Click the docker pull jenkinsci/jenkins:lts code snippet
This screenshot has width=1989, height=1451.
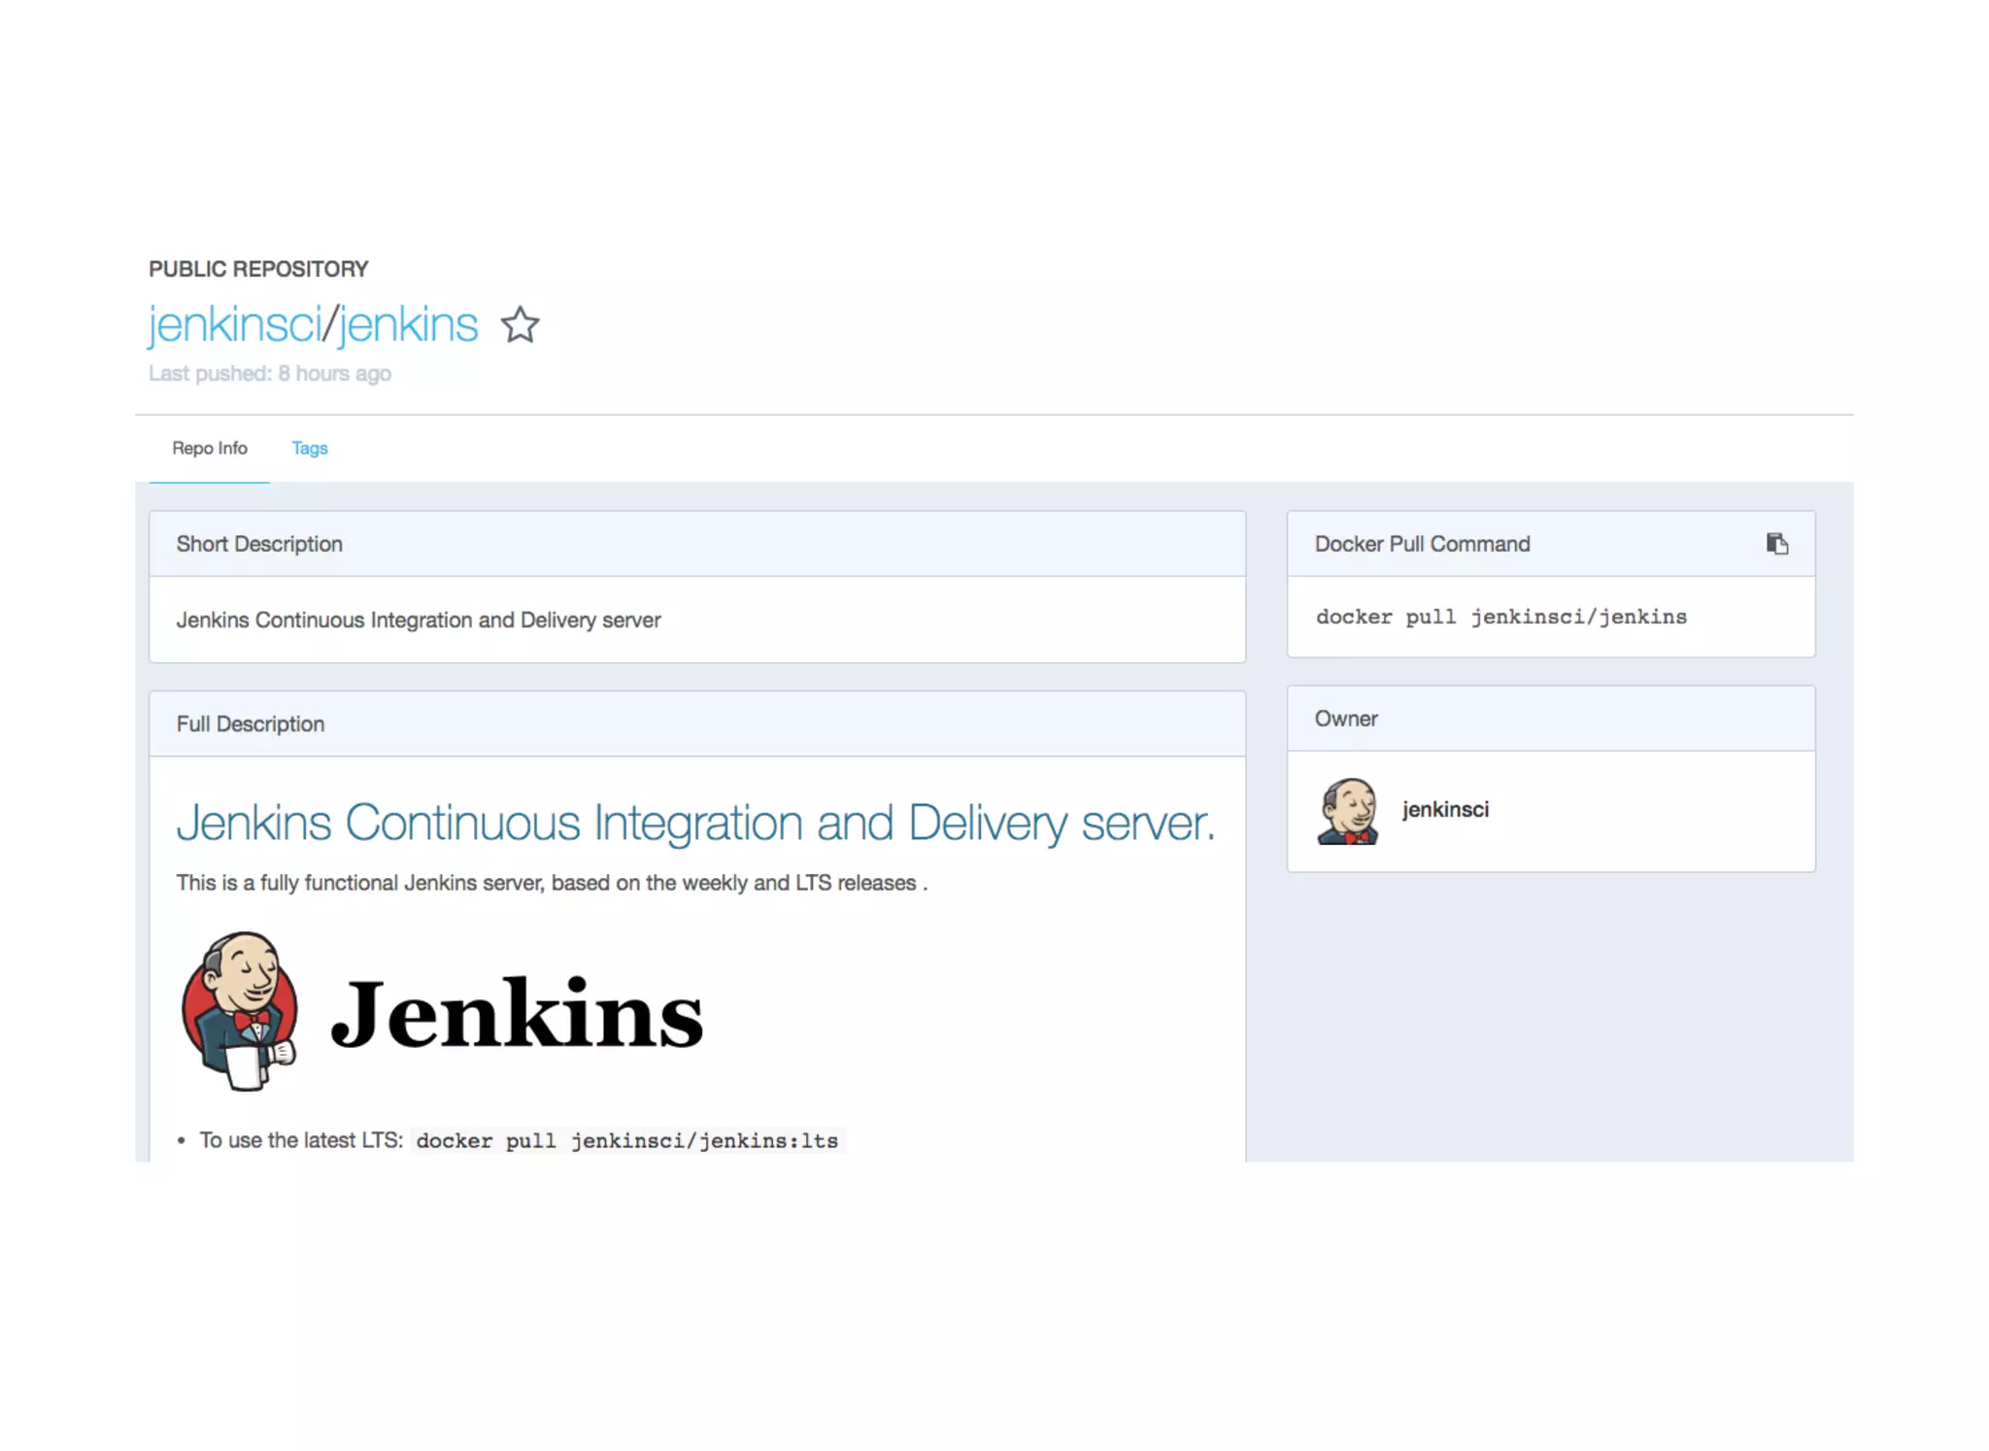626,1141
